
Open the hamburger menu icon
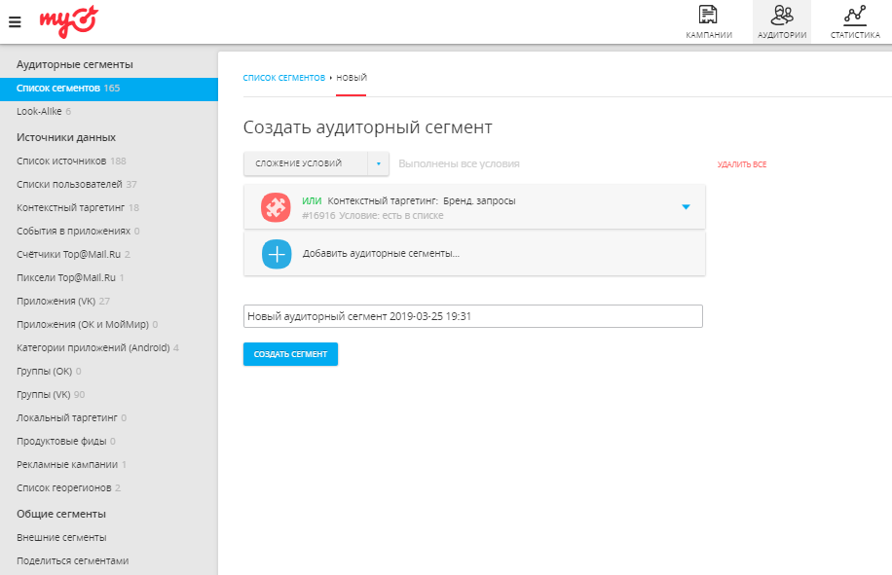click(14, 21)
